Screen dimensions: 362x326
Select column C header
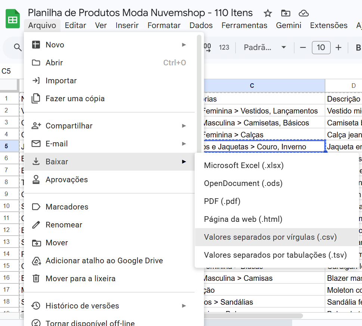coord(264,86)
